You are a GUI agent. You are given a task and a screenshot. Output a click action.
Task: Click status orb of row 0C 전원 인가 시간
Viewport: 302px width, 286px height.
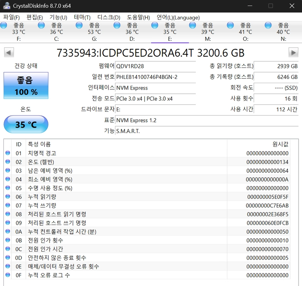8,249
